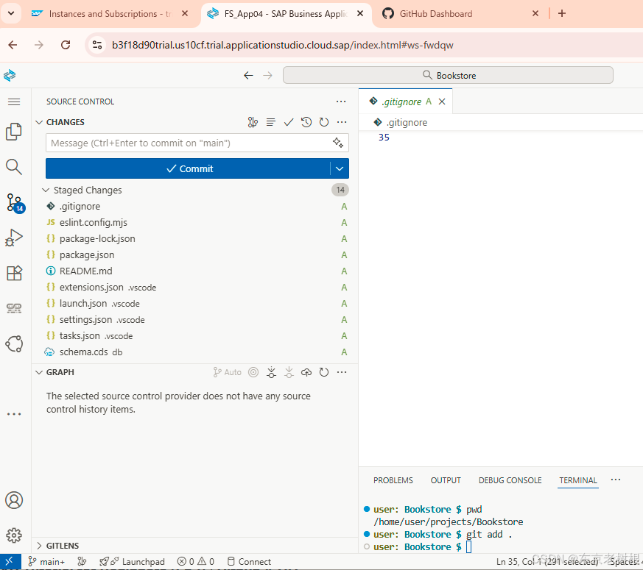Switch to the OUTPUT tab

446,480
